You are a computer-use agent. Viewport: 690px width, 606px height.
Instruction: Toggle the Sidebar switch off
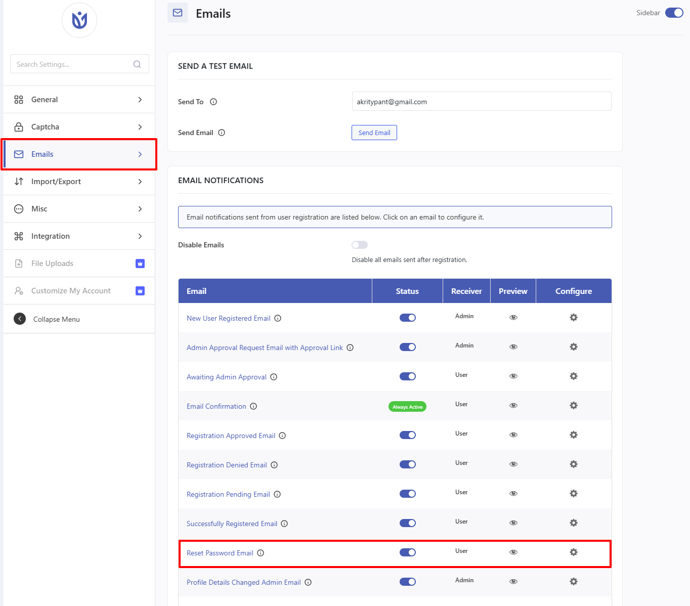pos(674,13)
